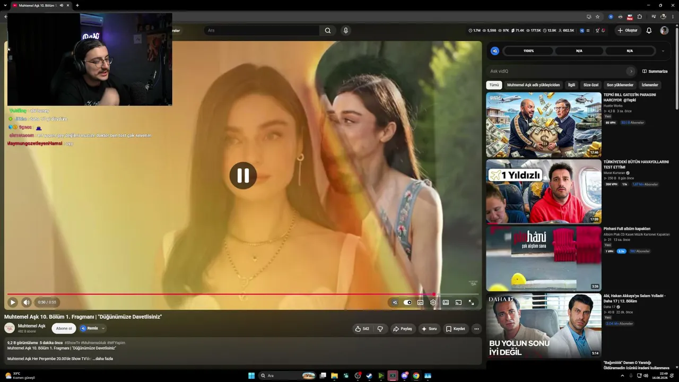Open the more actions three-dot menu

click(476, 329)
